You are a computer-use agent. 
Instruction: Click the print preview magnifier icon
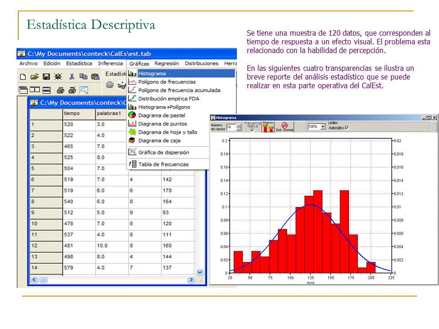pyautogui.click(x=84, y=90)
